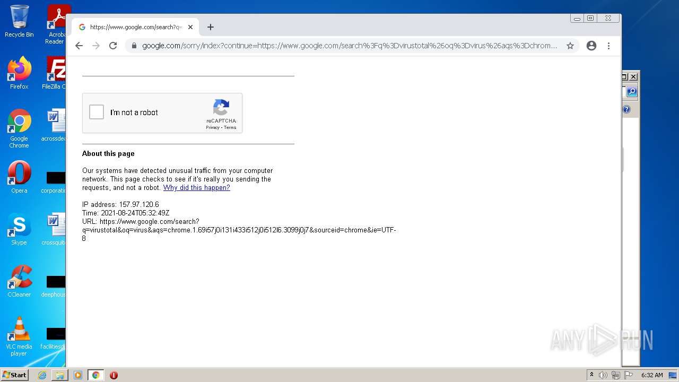Image resolution: width=679 pixels, height=382 pixels.
Task: Open the reCAPTCHA Terms link
Action: coord(230,127)
